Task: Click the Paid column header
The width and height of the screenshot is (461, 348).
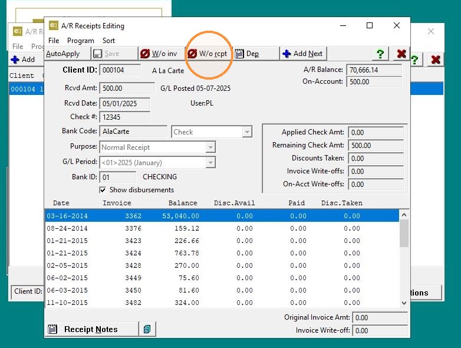Action: [x=297, y=203]
